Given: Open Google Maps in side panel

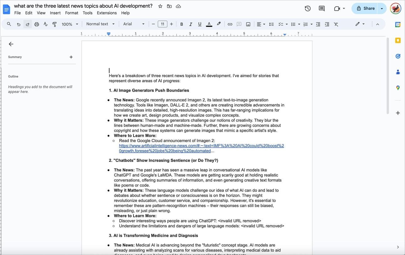Looking at the screenshot, I should (x=398, y=88).
